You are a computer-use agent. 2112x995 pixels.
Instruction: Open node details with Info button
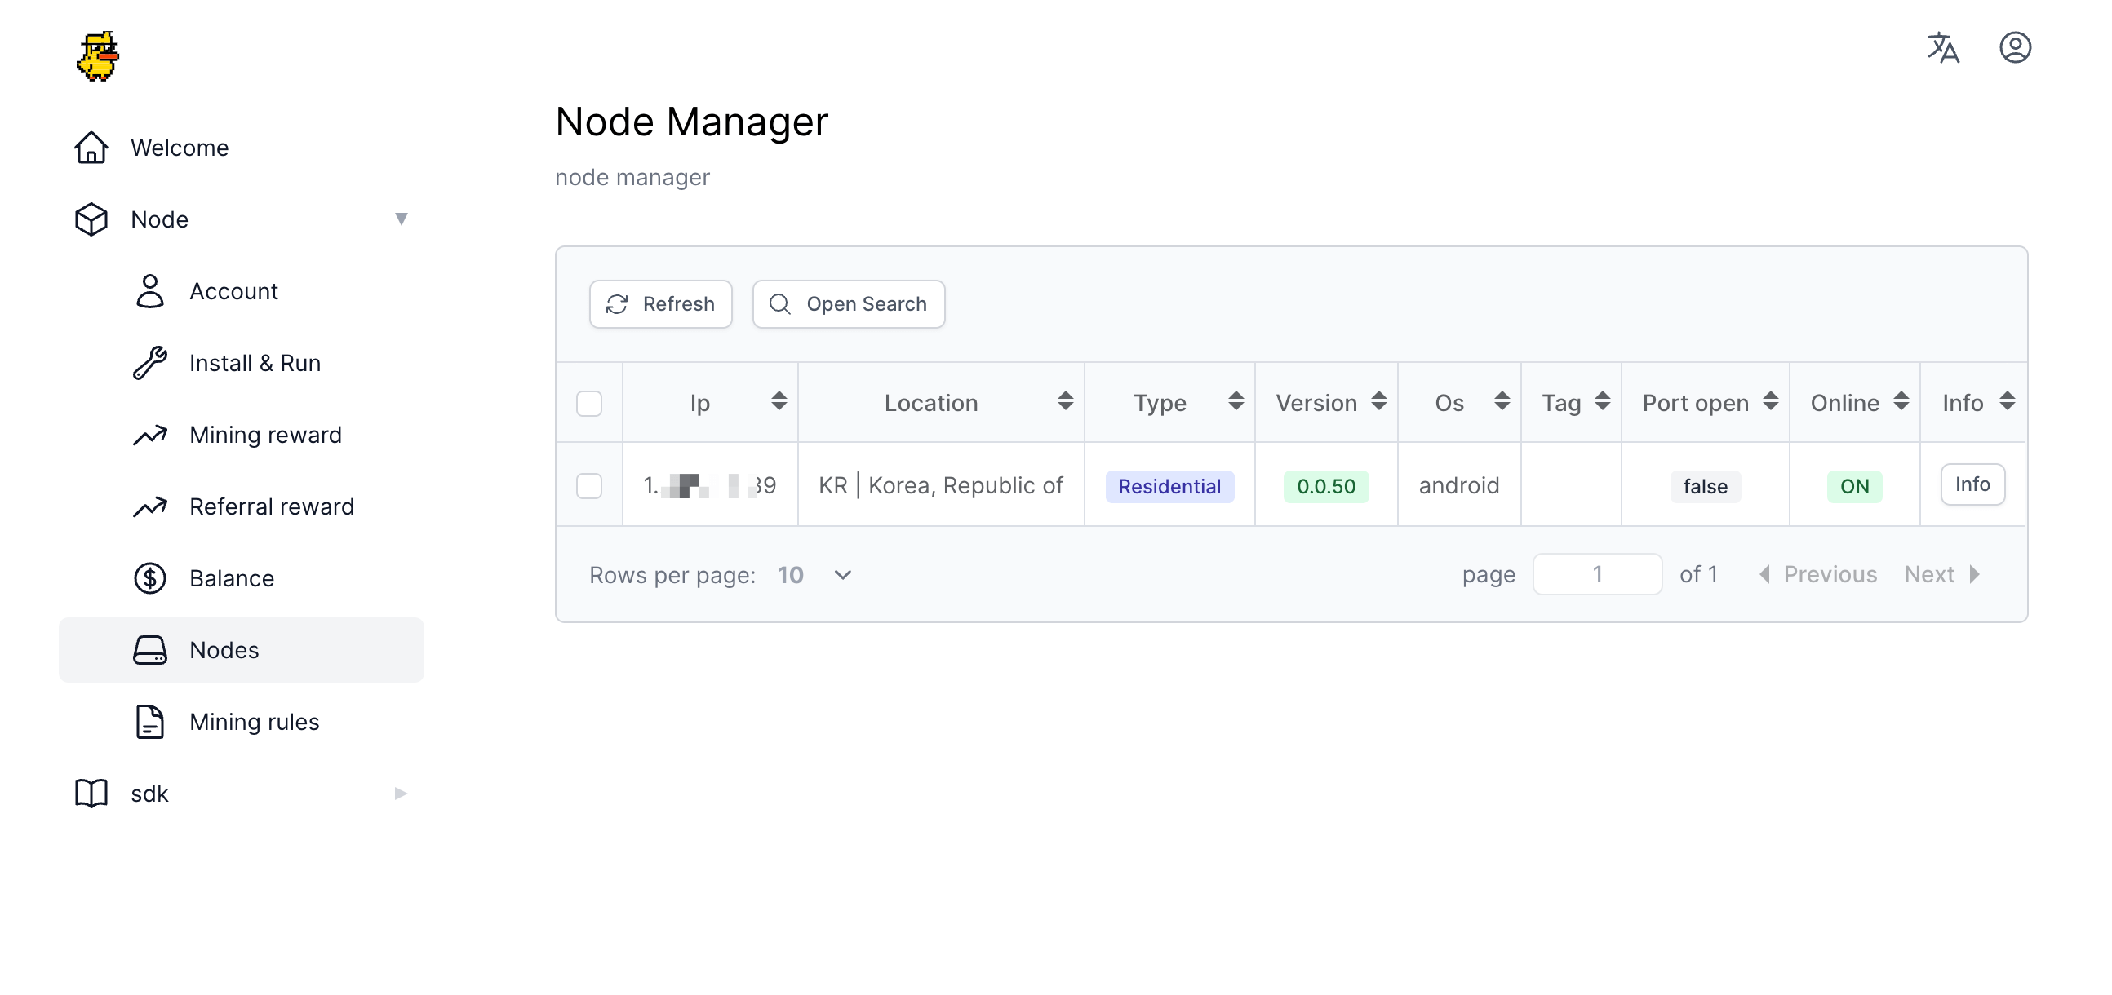pyautogui.click(x=1972, y=484)
